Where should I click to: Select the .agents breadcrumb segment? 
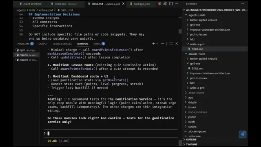(x=21, y=10)
